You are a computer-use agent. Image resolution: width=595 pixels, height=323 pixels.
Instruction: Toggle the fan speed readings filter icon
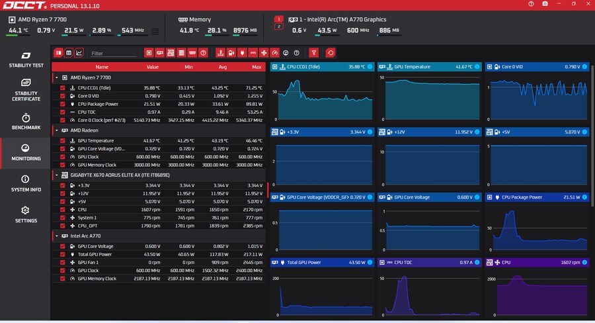[x=264, y=53]
